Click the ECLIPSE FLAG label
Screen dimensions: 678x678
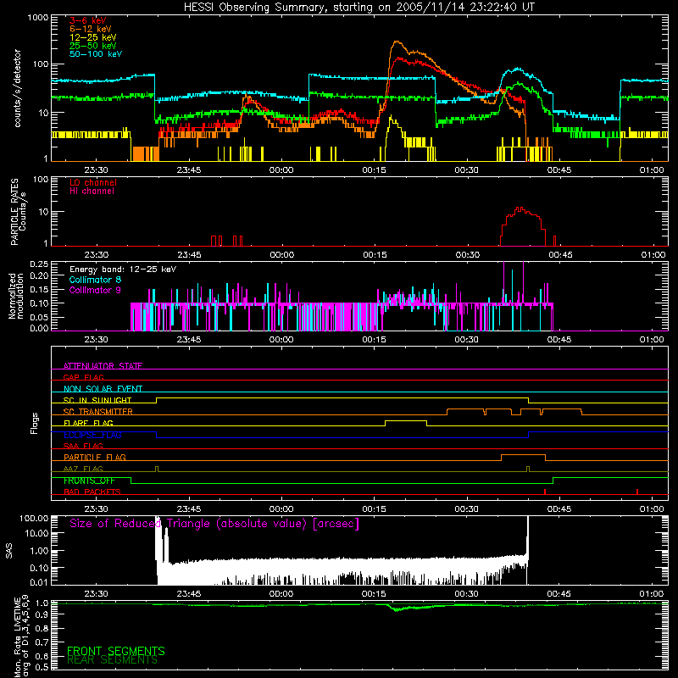[x=92, y=435]
